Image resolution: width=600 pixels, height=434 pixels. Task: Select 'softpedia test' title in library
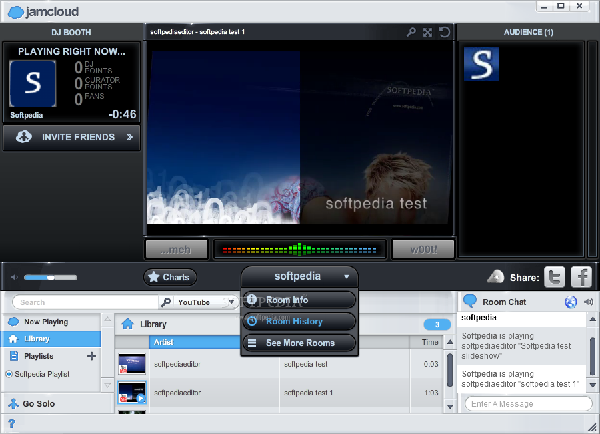[x=306, y=364]
